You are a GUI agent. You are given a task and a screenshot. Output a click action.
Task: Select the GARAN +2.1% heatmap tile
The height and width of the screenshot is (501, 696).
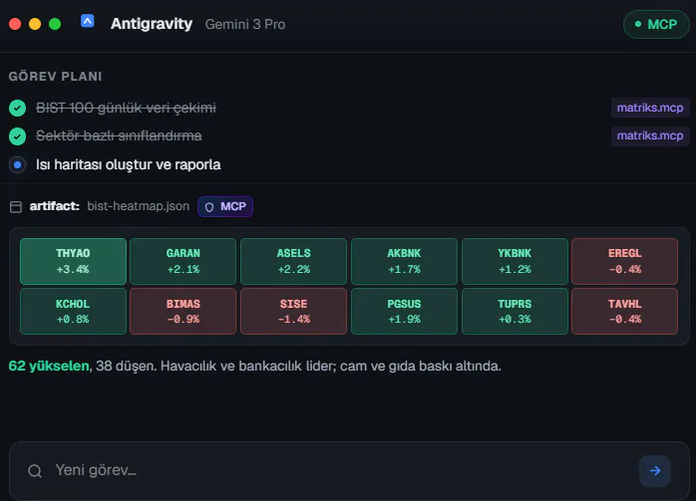click(x=183, y=261)
